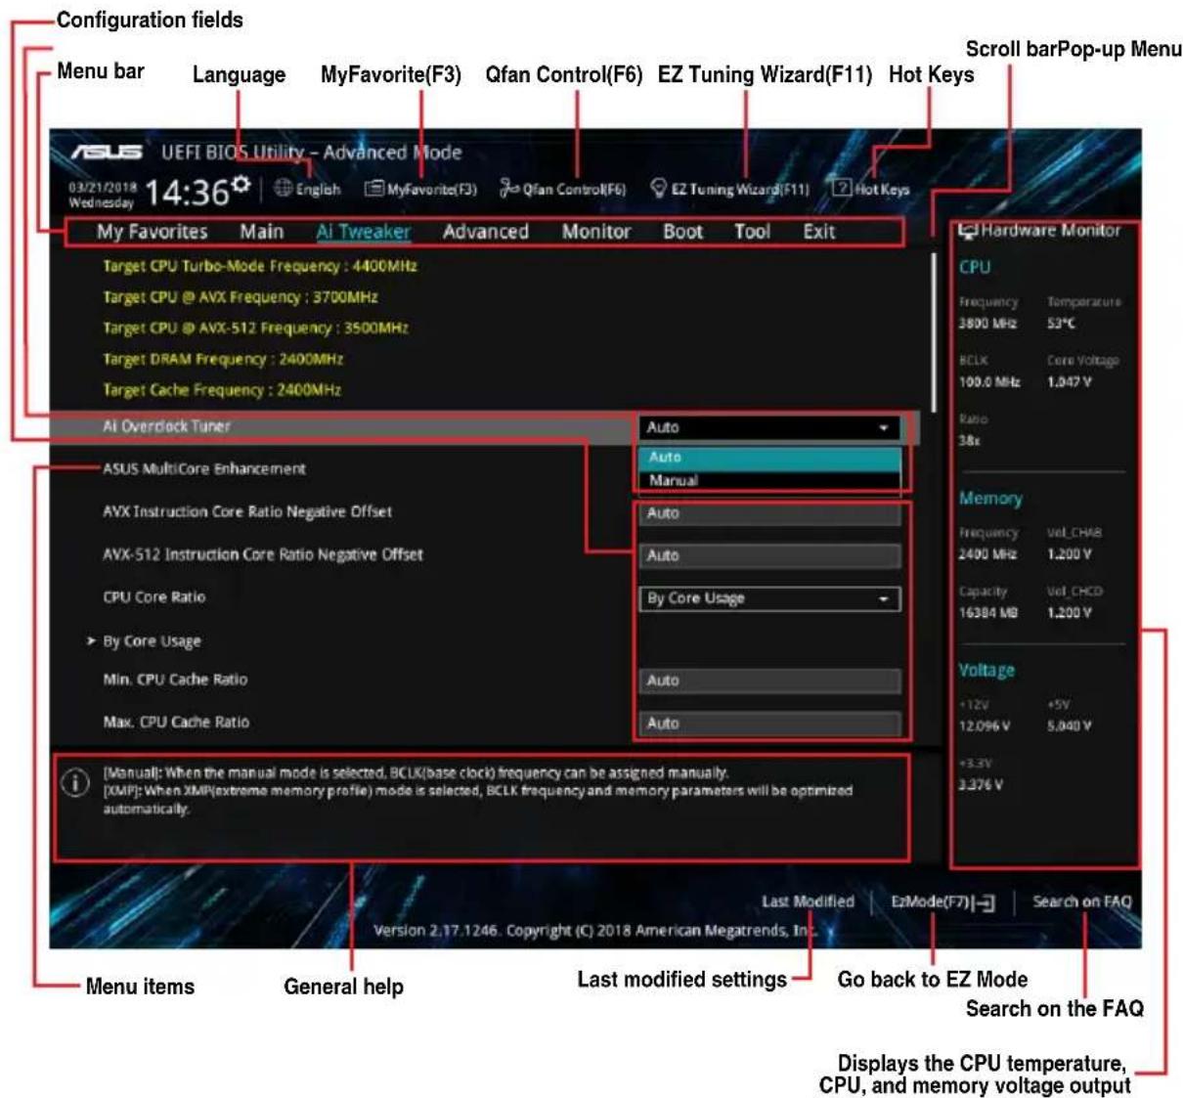This screenshot has height=1098, width=1183.
Task: Click the AVX-512 Instruction Core Ratio Negative Offset field
Action: 768,555
